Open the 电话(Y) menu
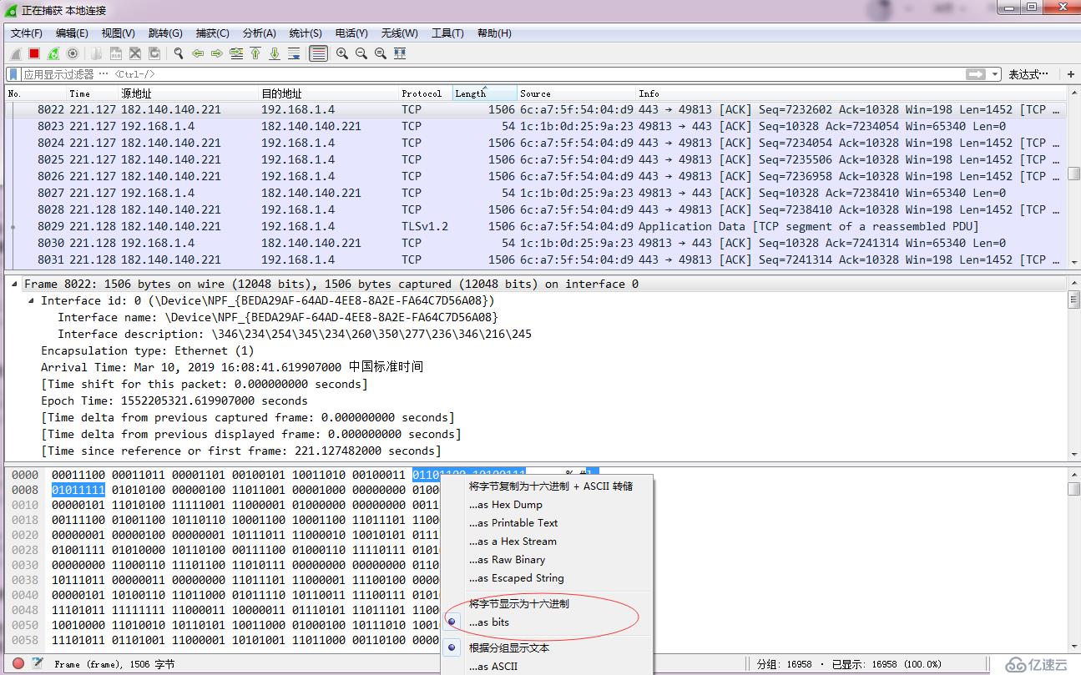 click(x=351, y=33)
